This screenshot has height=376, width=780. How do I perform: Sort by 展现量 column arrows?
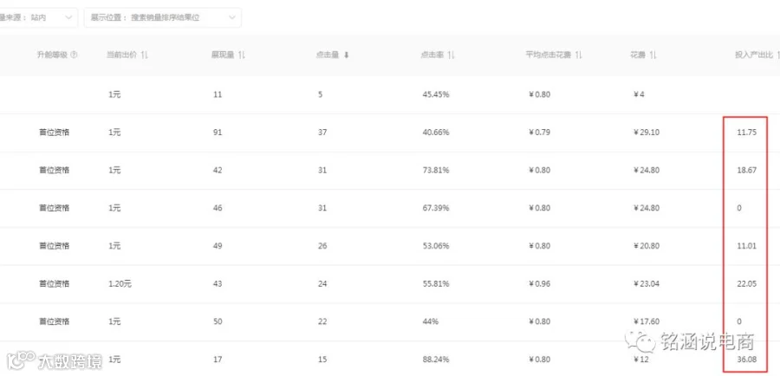tap(242, 55)
